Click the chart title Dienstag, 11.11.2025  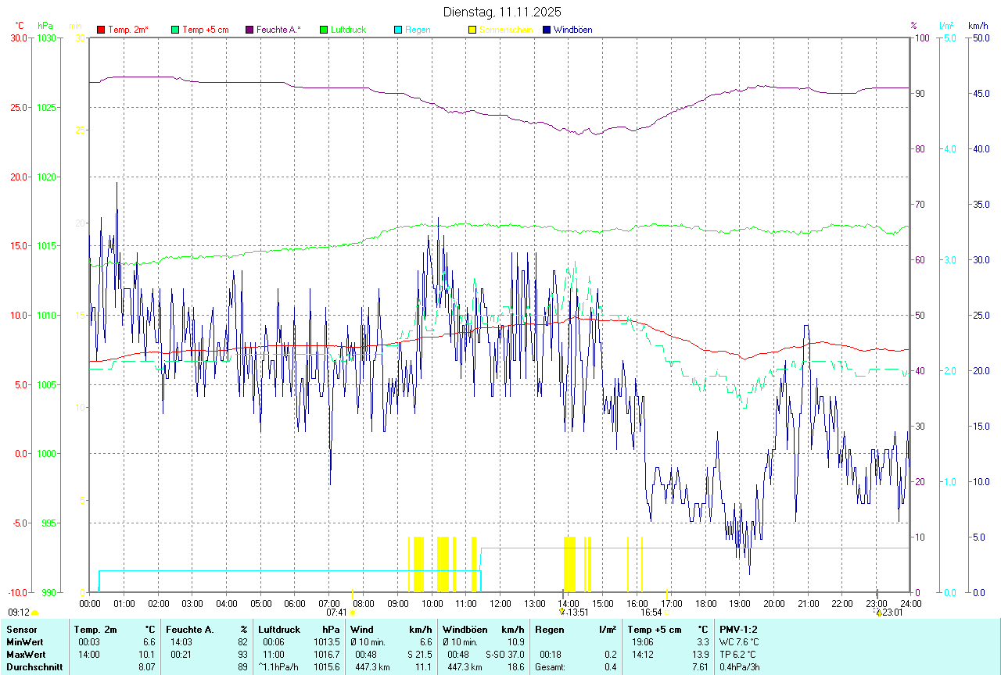tap(502, 12)
